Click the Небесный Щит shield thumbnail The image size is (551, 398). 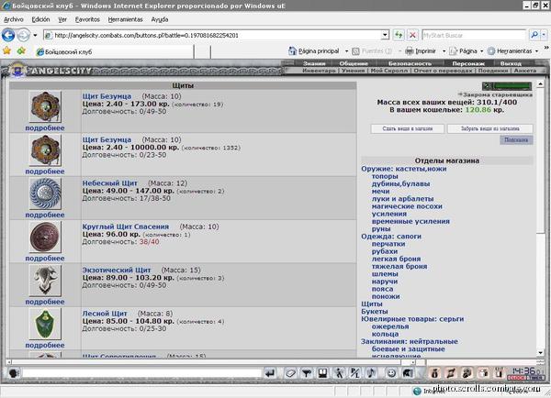(45, 193)
